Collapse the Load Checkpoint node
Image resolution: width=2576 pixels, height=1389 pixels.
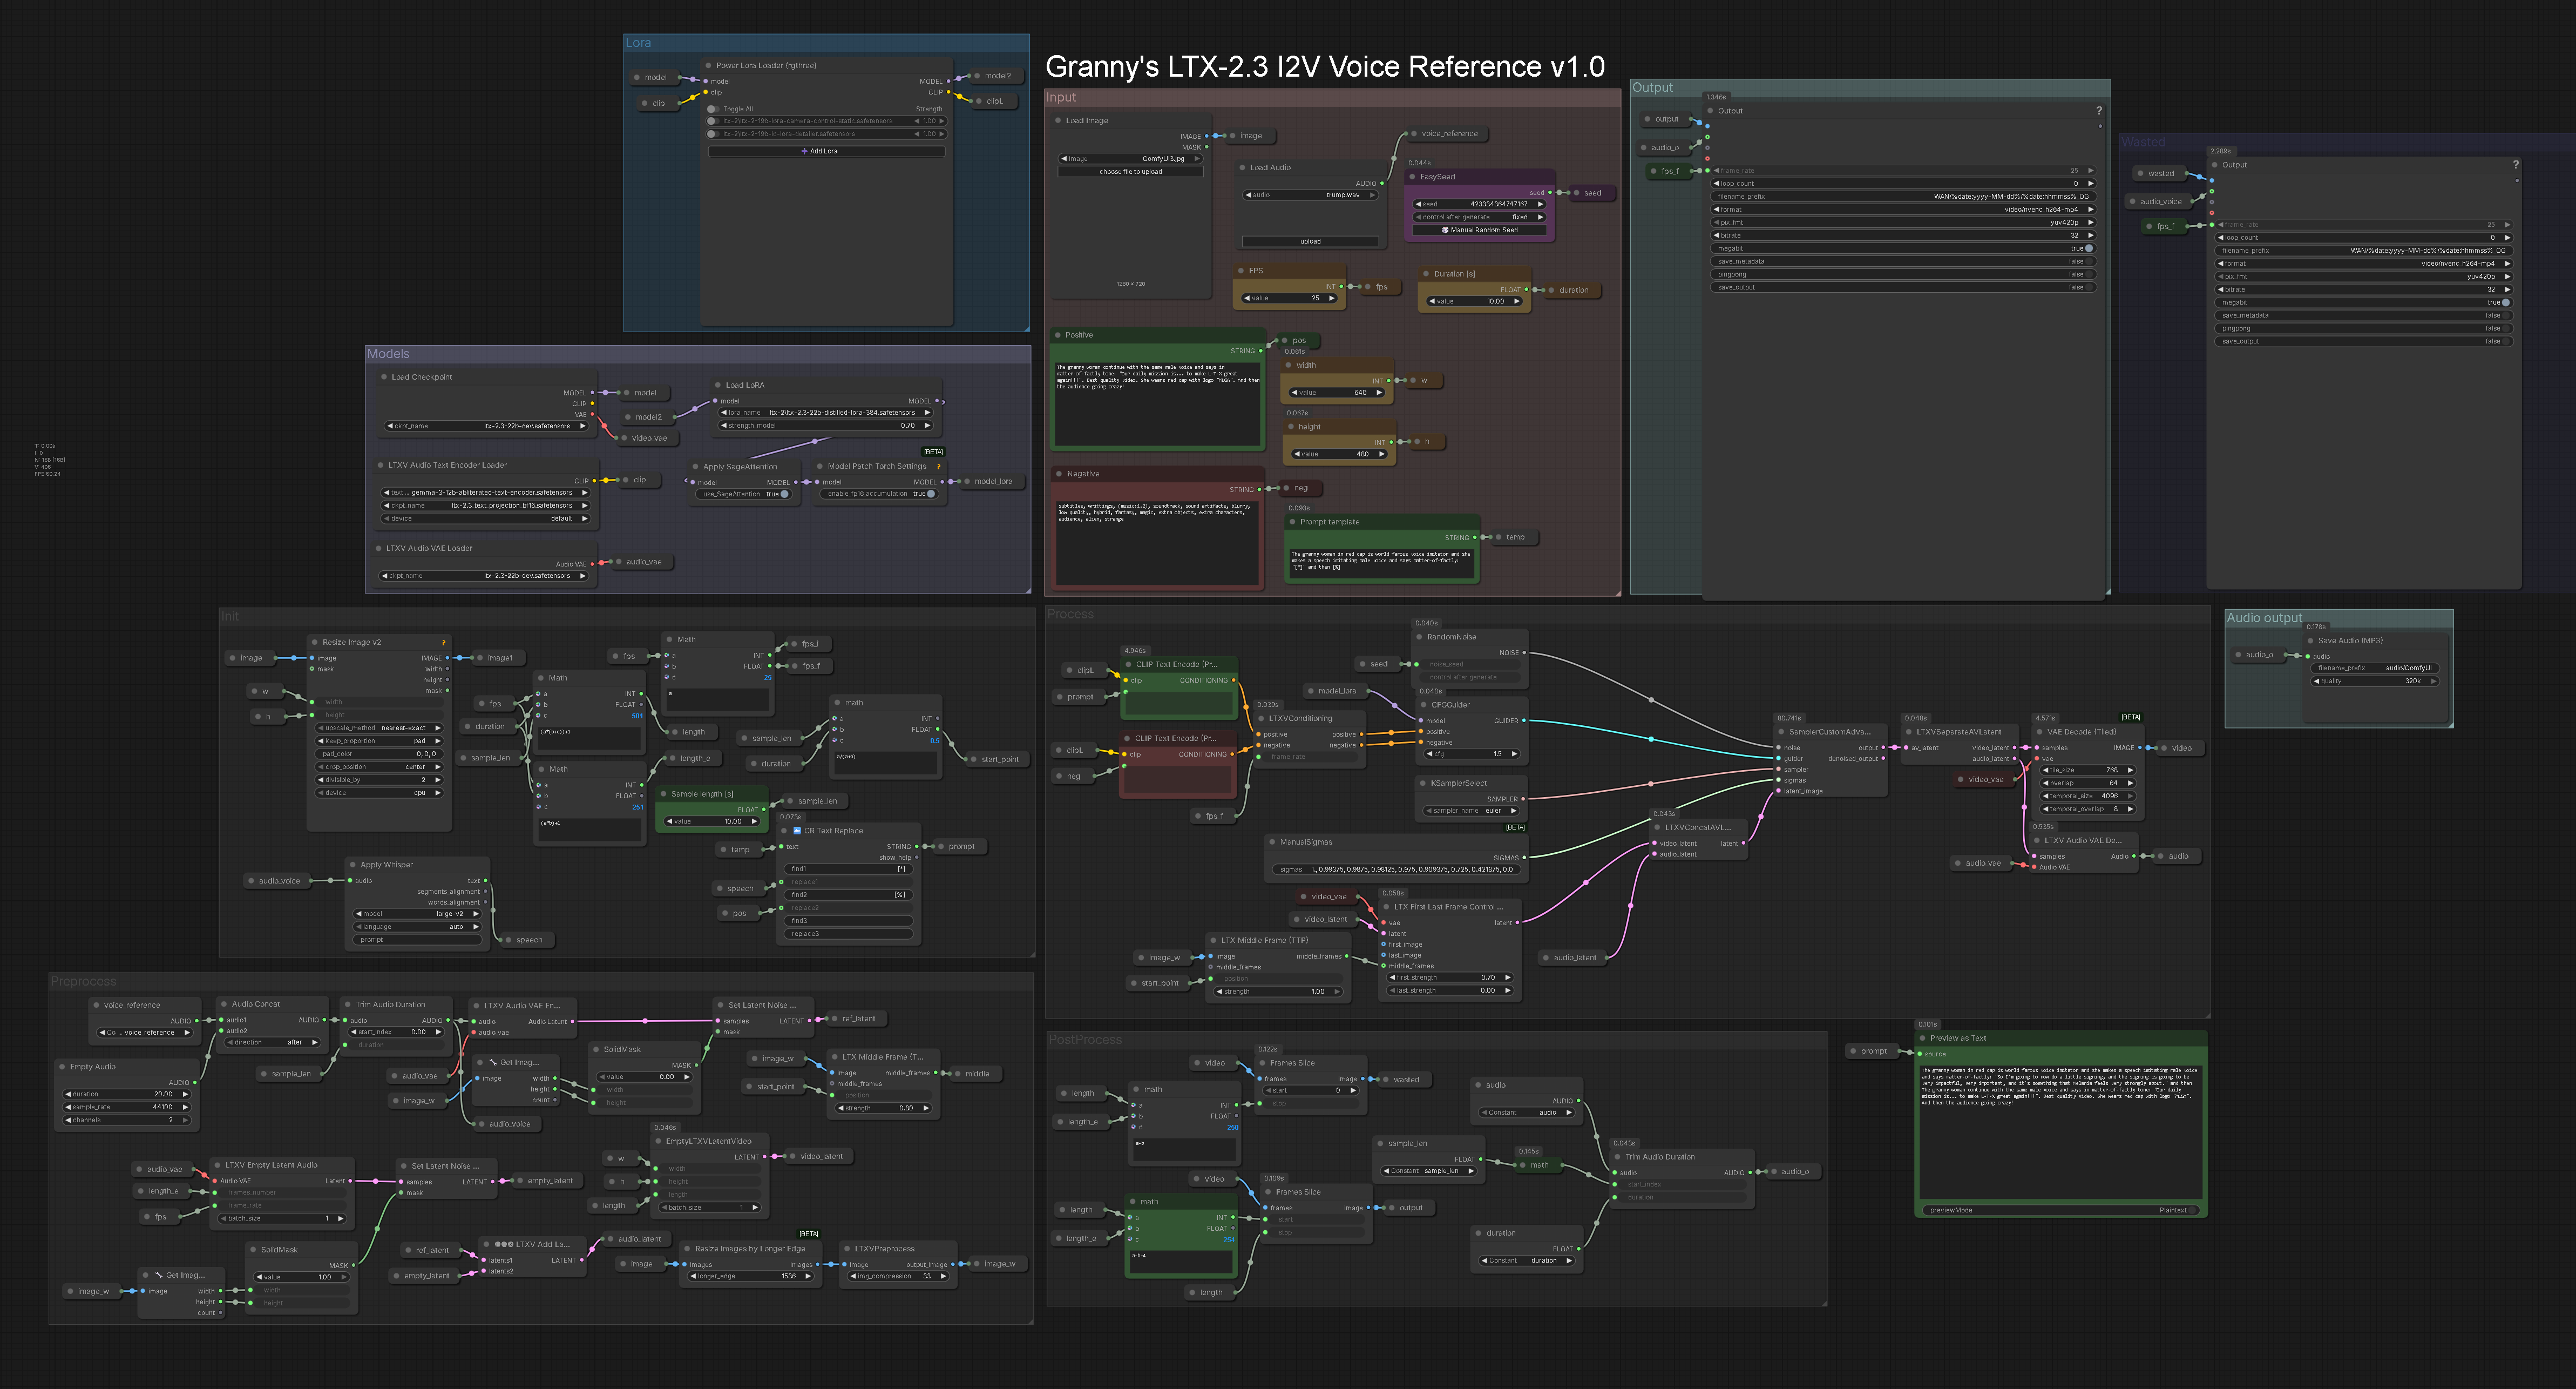click(384, 377)
